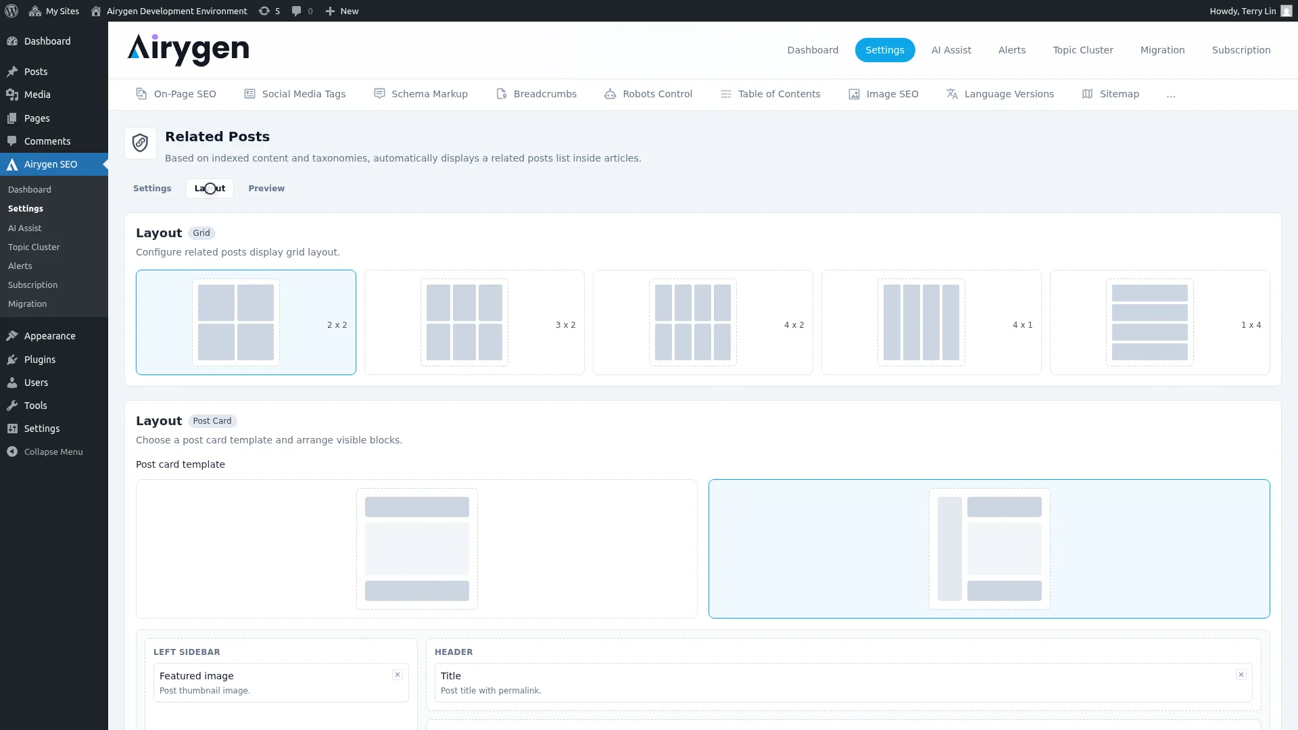Select the 4 x 1 grid layout
The image size is (1298, 730).
point(932,322)
